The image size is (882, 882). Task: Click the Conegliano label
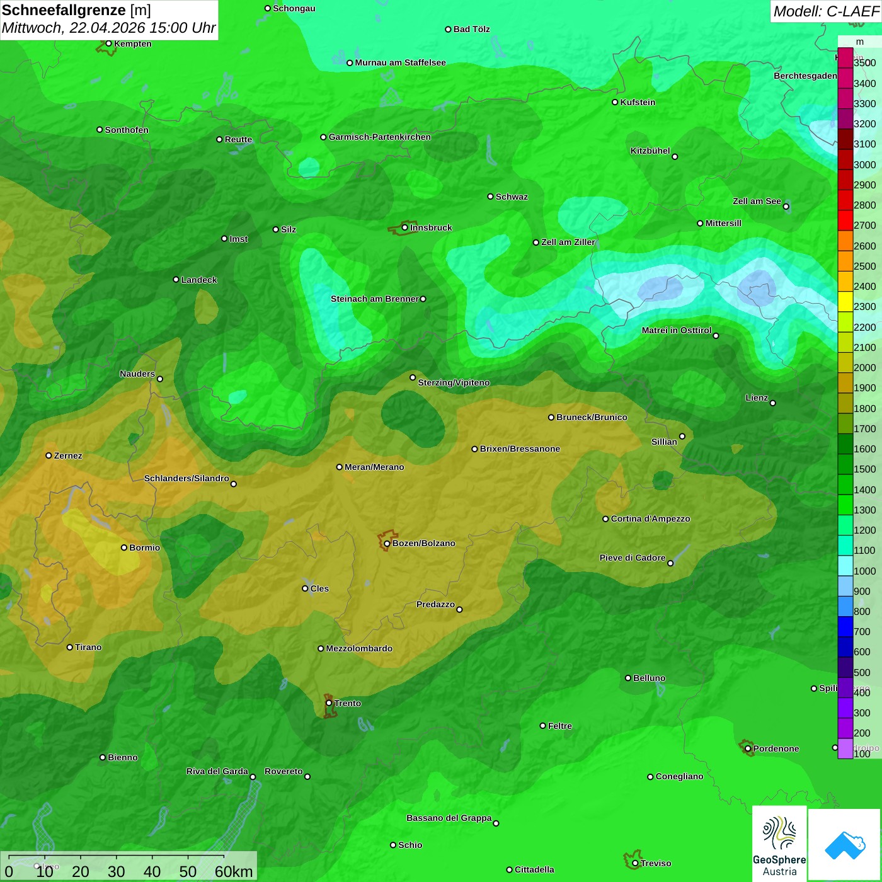[679, 776]
